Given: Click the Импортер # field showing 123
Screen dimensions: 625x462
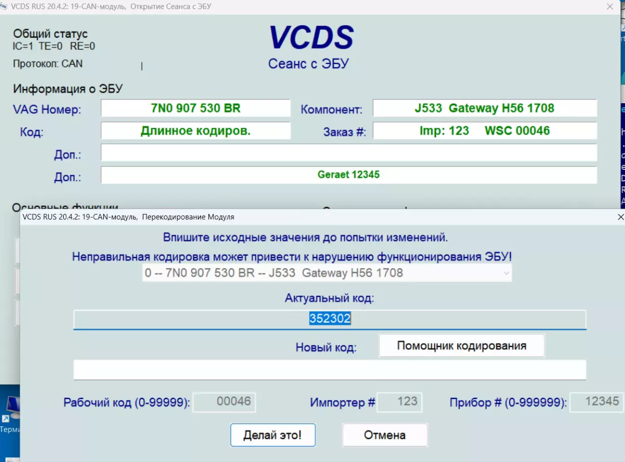Looking at the screenshot, I should (x=399, y=402).
